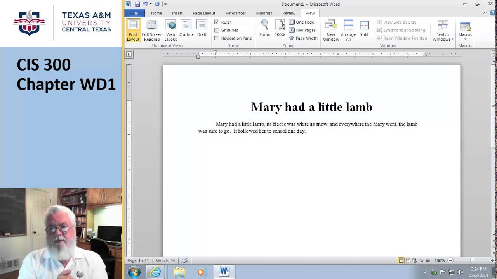Click Arrange All windows
The height and width of the screenshot is (279, 497).
coord(348,30)
